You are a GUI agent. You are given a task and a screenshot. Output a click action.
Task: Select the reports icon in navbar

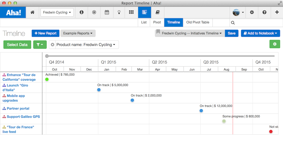pos(145,12)
